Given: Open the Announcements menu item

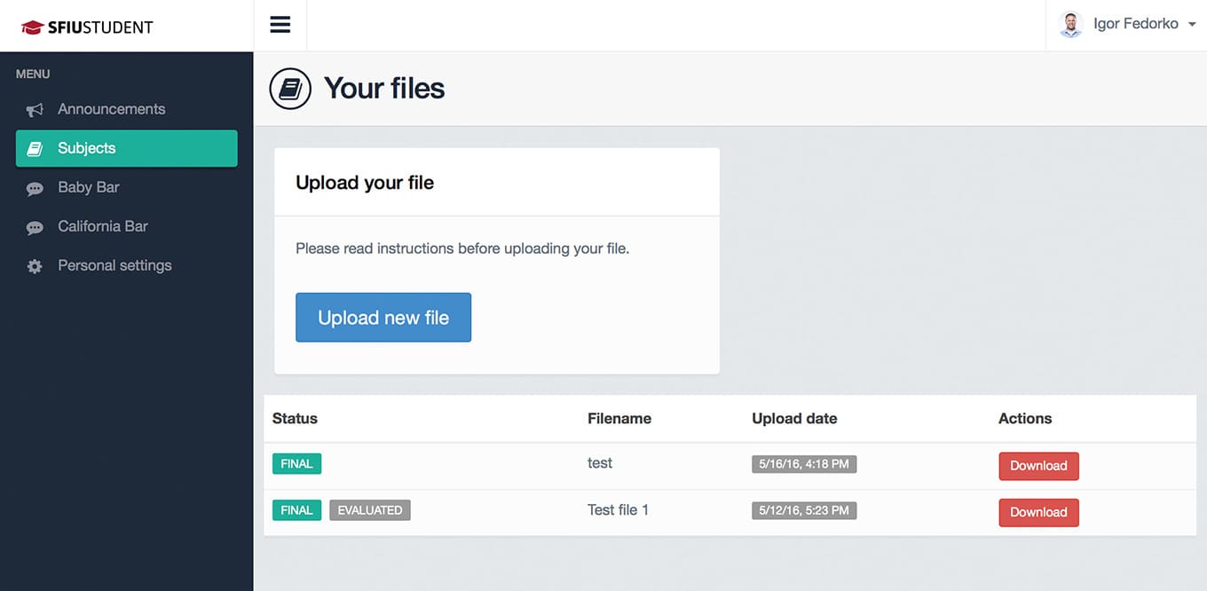Looking at the screenshot, I should click(x=127, y=109).
